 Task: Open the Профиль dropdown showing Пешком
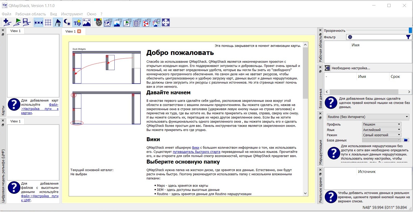(x=382, y=124)
